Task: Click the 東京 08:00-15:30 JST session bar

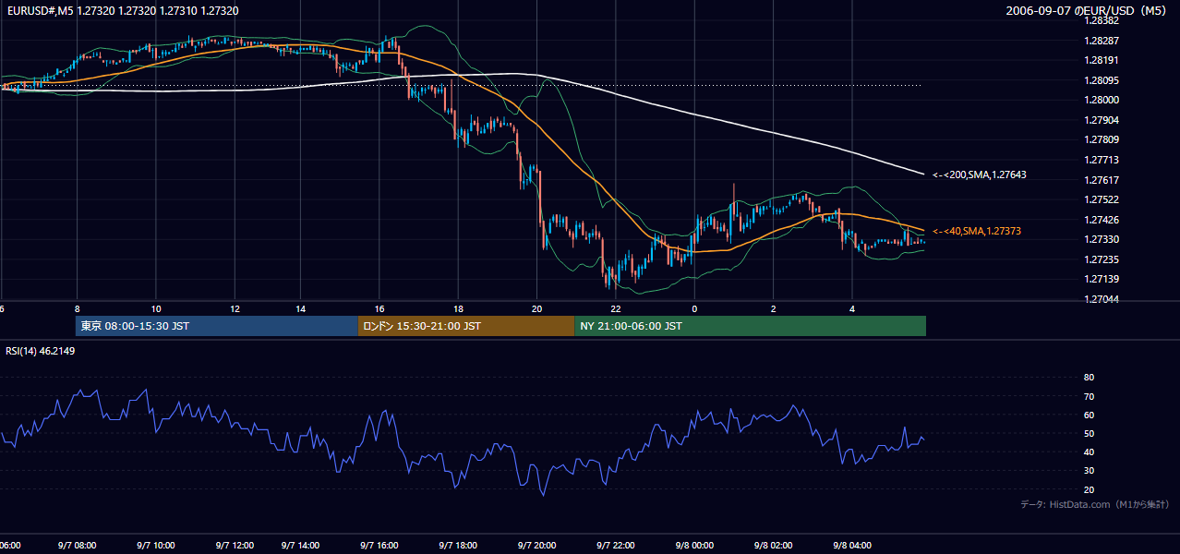Action: (x=217, y=326)
